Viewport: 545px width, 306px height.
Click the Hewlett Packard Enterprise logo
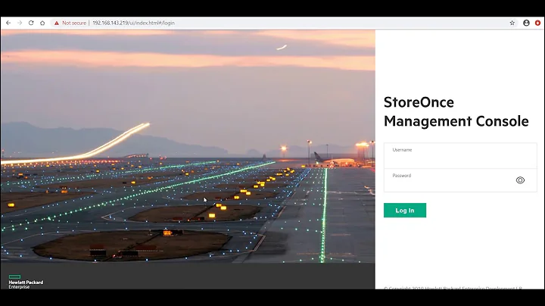tap(26, 282)
